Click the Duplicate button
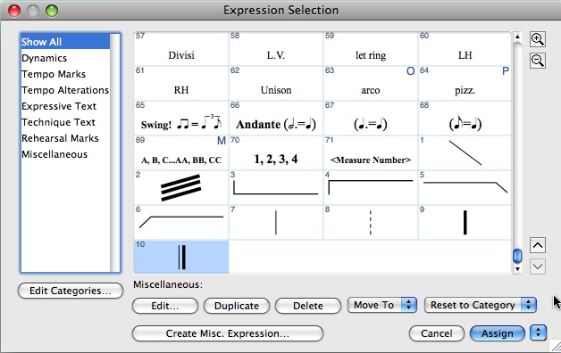Screen dimensions: 561x353 (237, 306)
